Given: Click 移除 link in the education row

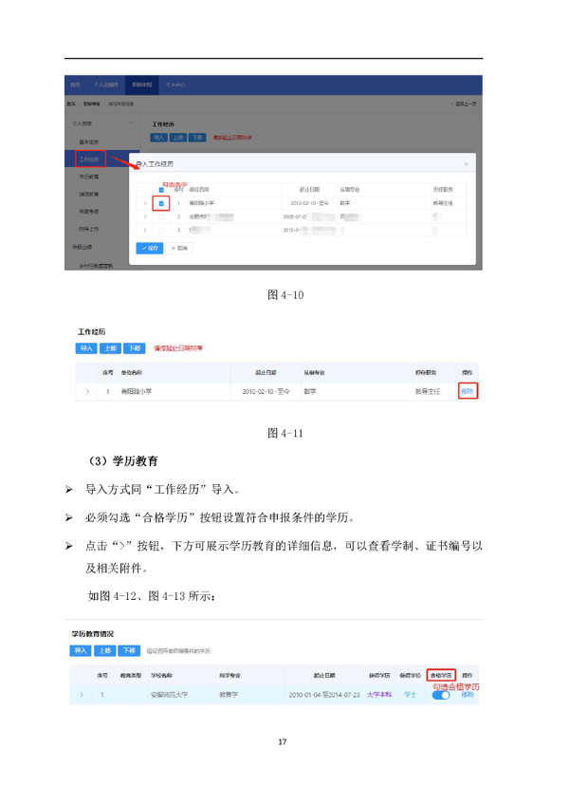Looking at the screenshot, I should (x=468, y=695).
